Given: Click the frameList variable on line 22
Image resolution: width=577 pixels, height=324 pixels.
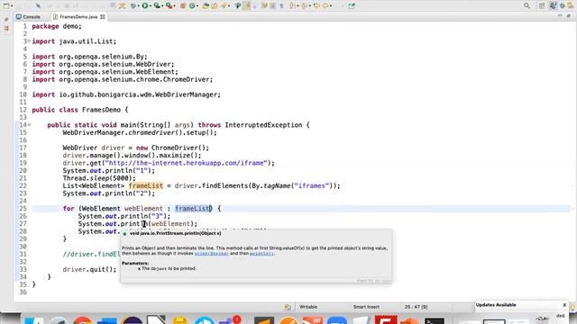Looking at the screenshot, I should click(x=146, y=185).
